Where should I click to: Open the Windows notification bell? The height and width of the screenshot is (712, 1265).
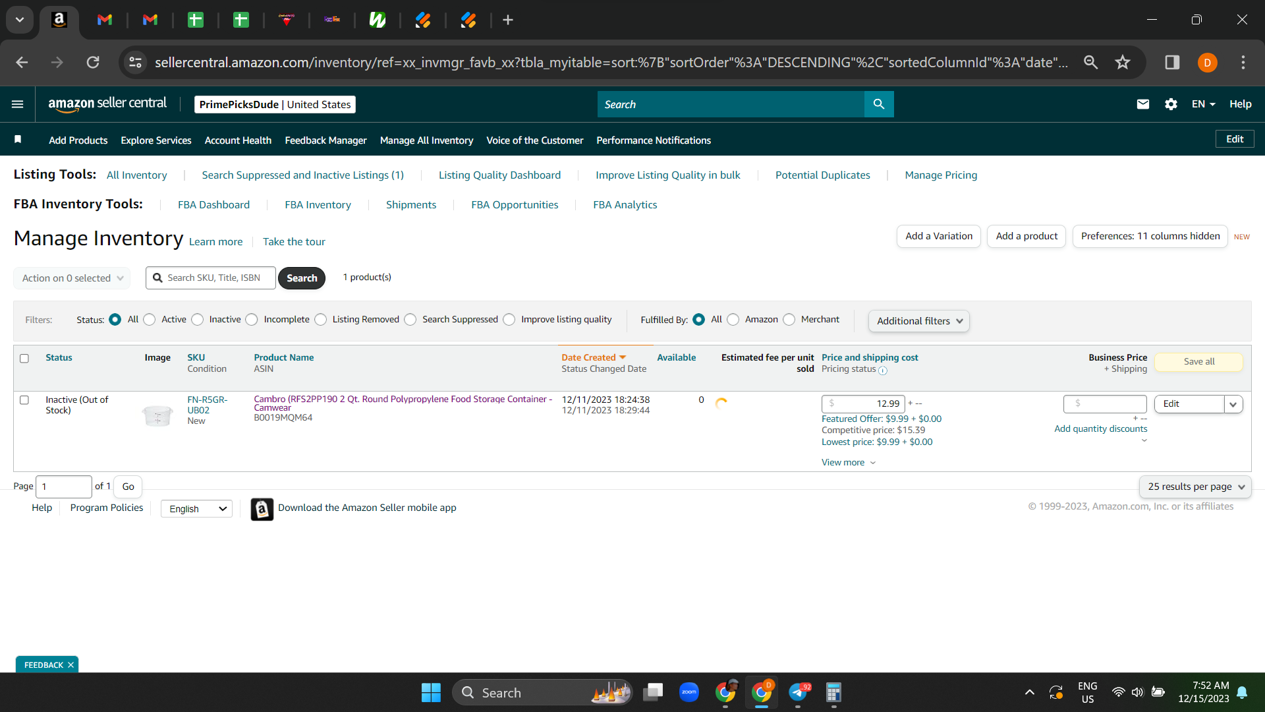pos(1242,692)
